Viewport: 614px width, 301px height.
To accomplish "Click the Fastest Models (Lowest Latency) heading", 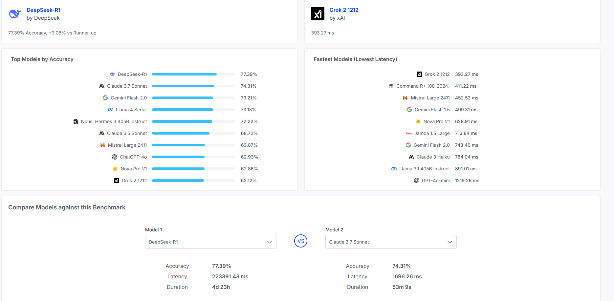I will tap(355, 59).
